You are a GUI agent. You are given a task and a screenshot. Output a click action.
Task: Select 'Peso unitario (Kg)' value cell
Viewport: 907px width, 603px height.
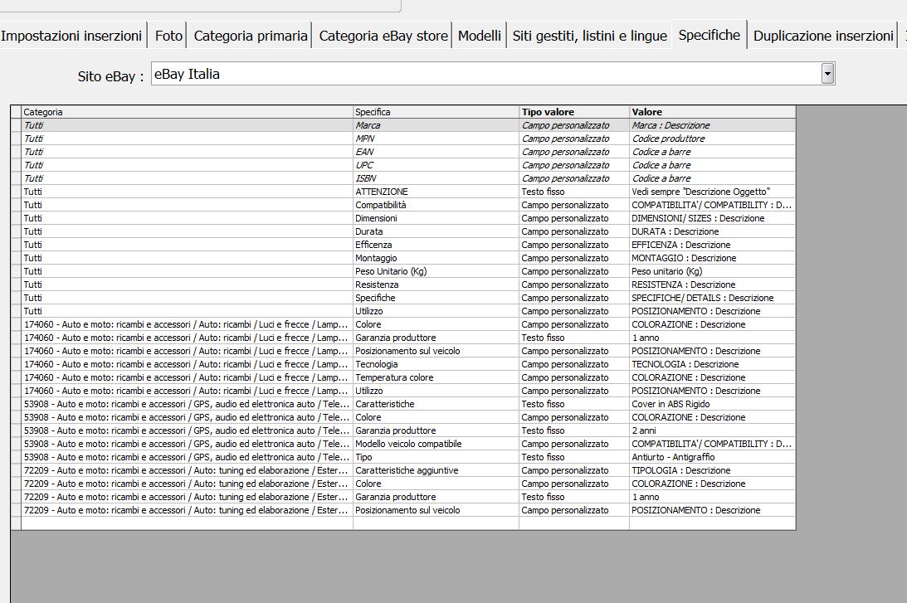tap(713, 272)
